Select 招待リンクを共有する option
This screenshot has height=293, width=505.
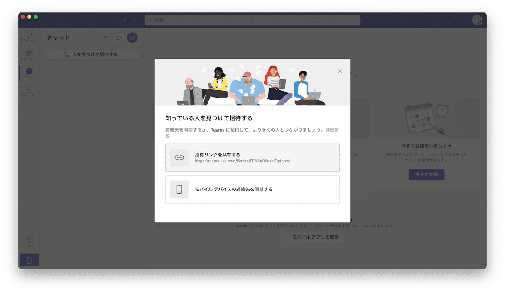point(252,158)
